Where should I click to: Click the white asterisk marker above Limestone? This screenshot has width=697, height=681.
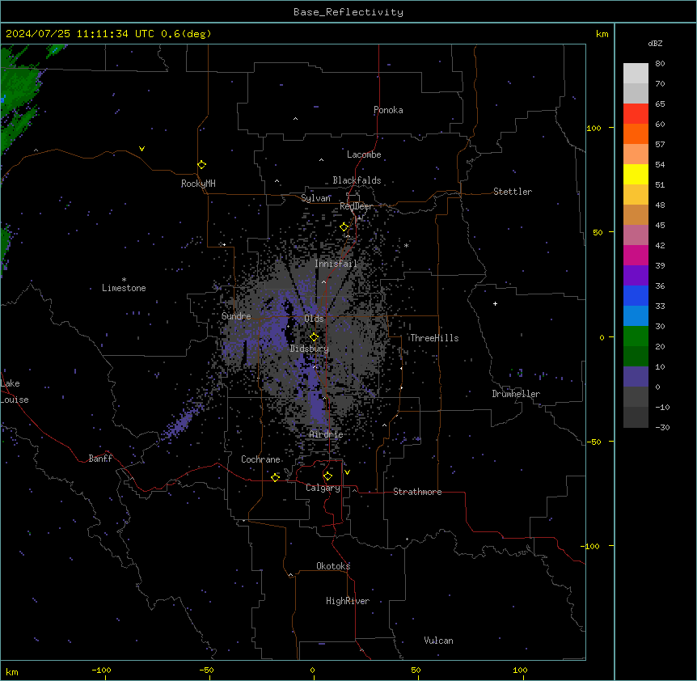point(124,280)
